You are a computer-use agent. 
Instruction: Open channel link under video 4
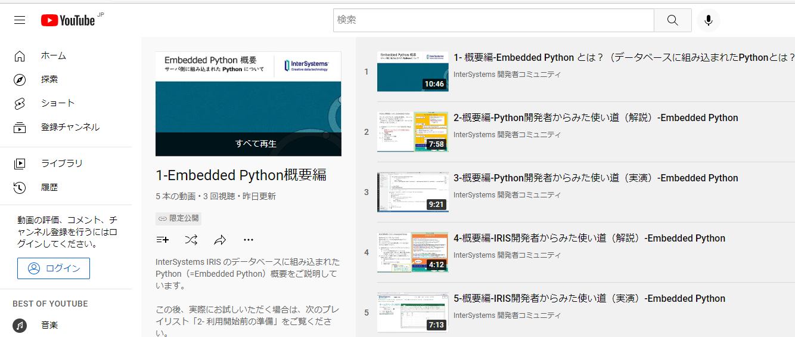pyautogui.click(x=507, y=255)
